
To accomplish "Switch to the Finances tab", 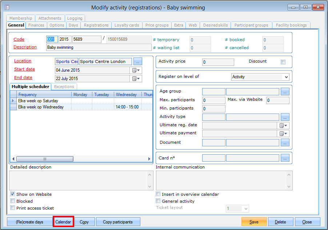I will [x=36, y=25].
